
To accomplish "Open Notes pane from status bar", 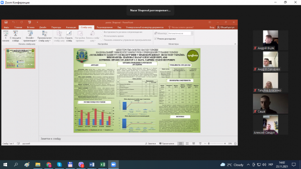I will pos(150,144).
